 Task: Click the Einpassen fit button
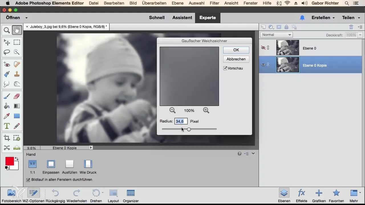[x=51, y=167]
